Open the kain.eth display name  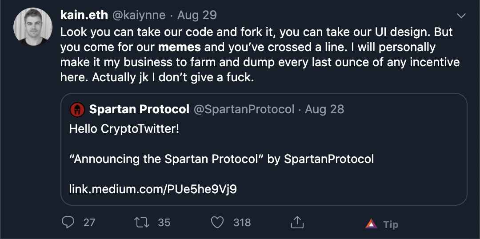tap(84, 15)
